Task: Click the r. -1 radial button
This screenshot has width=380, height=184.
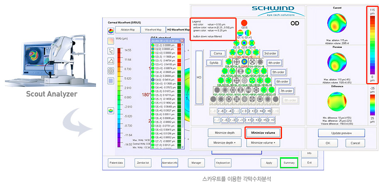Action: click(x=240, y=119)
